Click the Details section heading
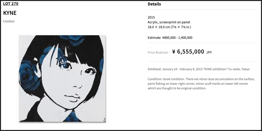 [154, 4]
